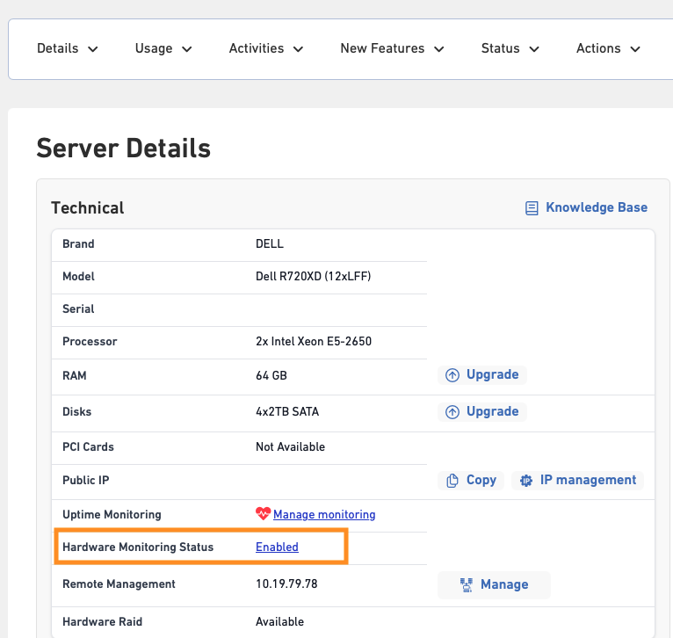
Task: Click the IP management gear icon
Action: 525,481
